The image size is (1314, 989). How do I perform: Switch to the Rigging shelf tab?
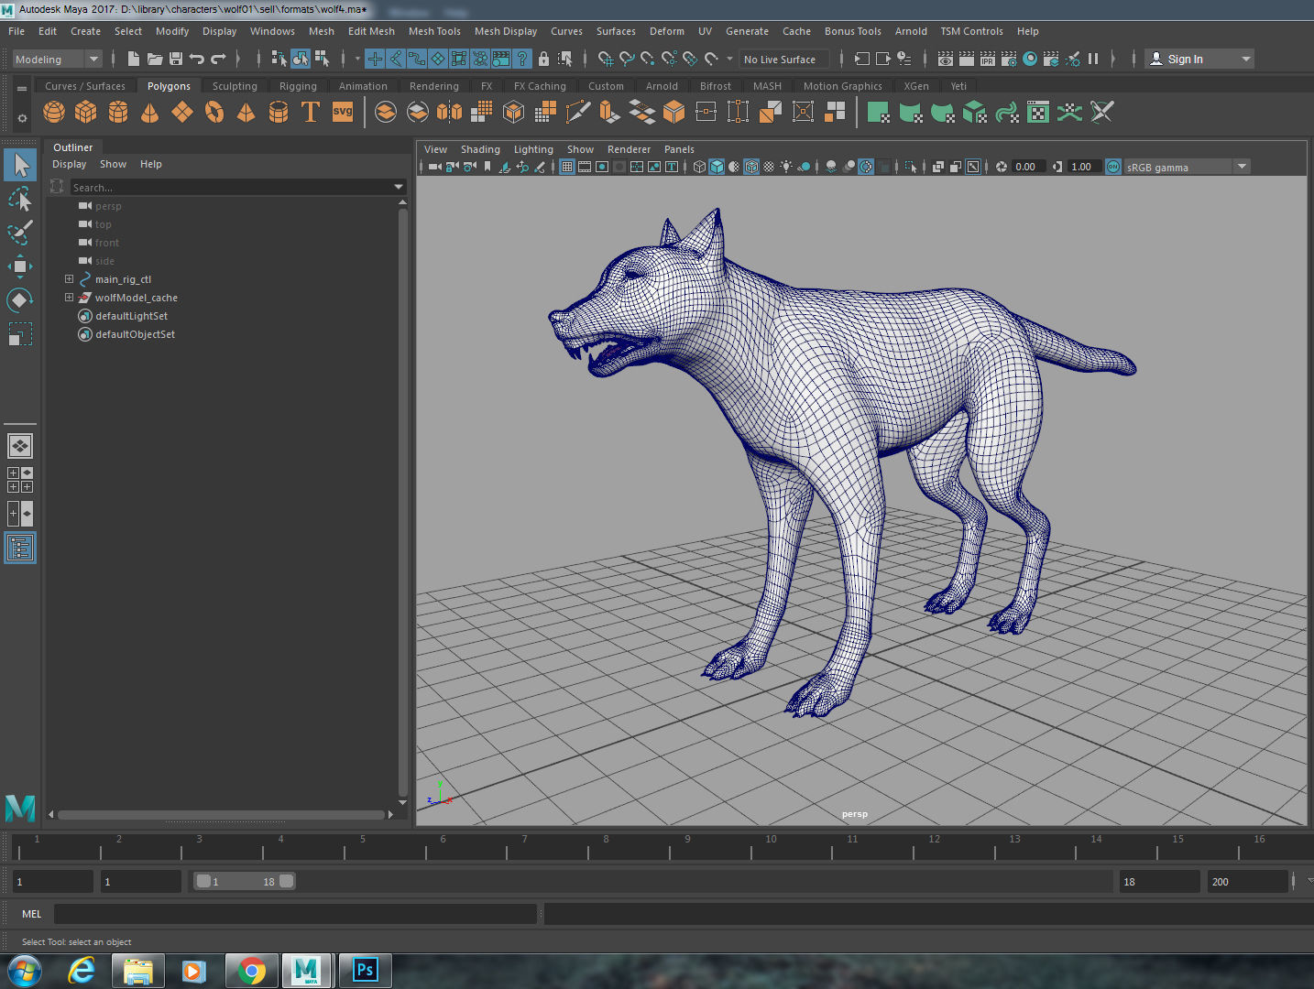tap(298, 86)
